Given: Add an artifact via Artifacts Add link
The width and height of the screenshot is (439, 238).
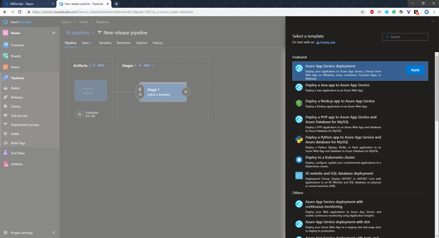Looking at the screenshot, I should point(98,65).
